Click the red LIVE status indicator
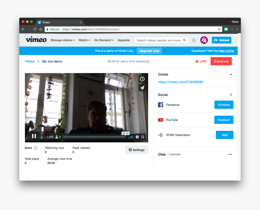 (x=201, y=61)
